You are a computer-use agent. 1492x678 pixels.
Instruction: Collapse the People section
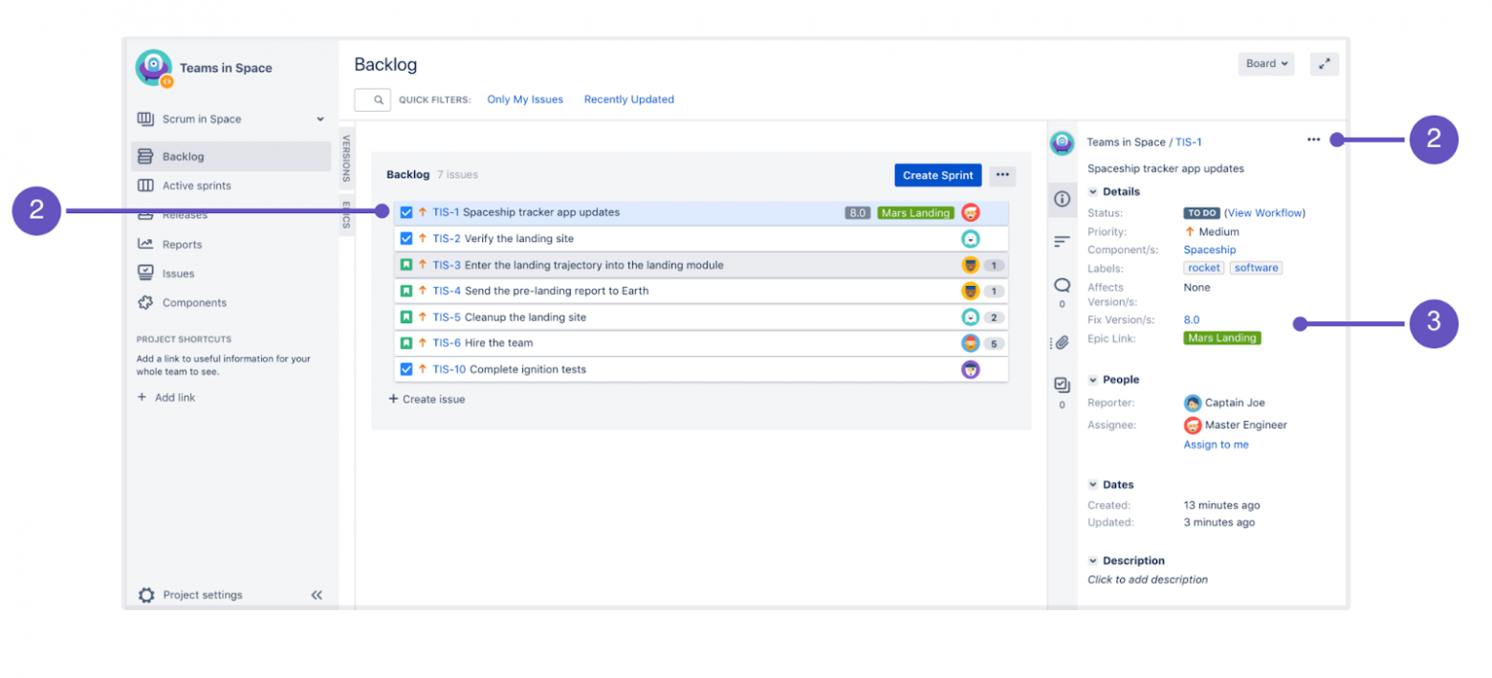point(1092,380)
